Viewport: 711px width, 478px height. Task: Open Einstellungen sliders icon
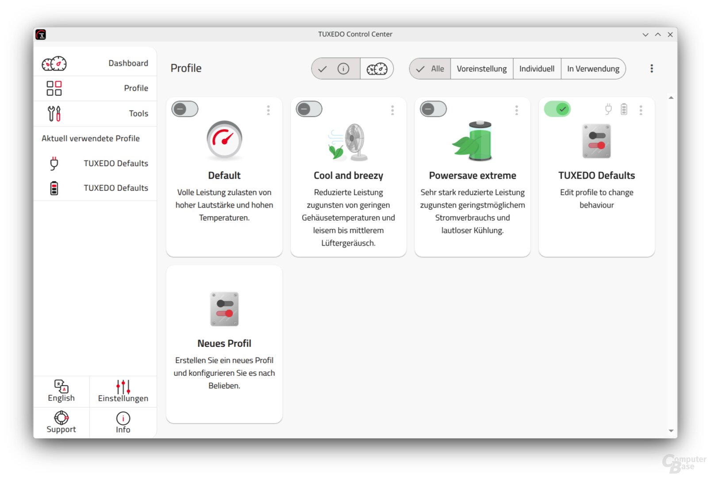click(123, 386)
